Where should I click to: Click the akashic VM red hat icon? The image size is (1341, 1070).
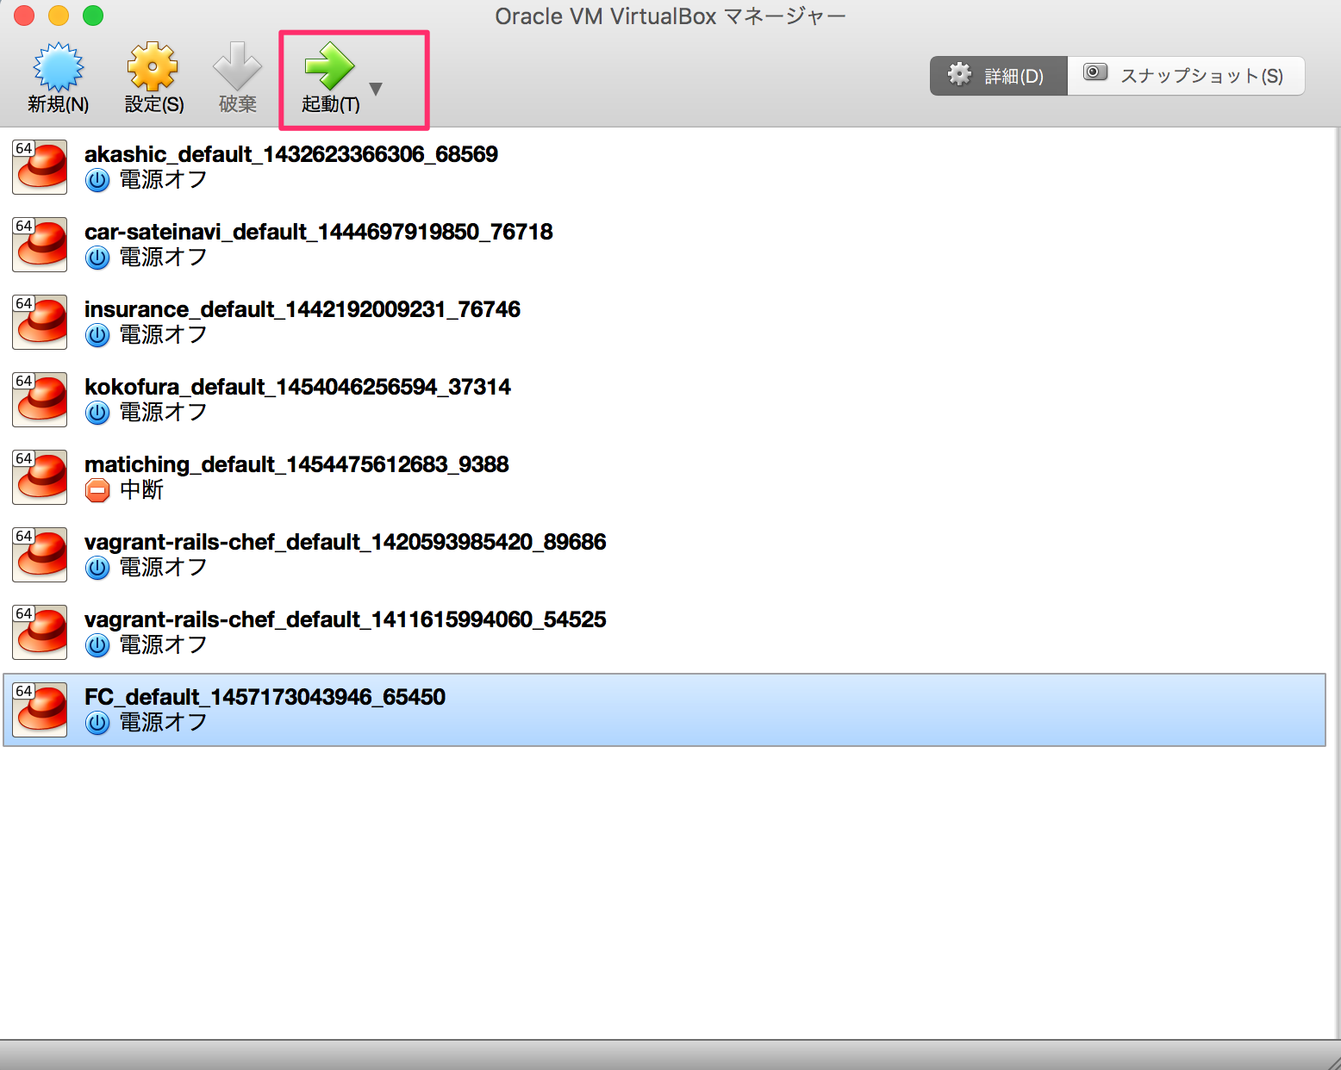click(39, 167)
